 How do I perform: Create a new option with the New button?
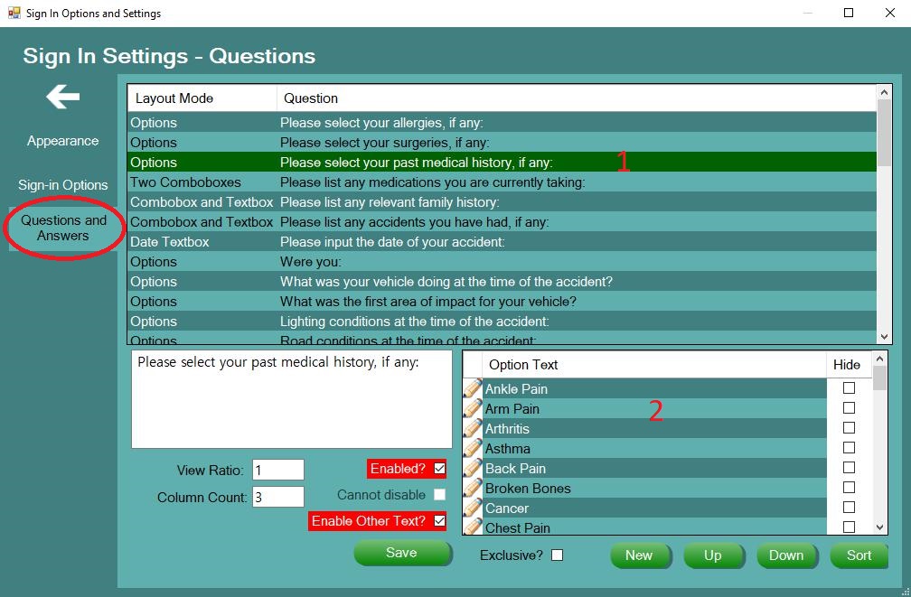(641, 555)
